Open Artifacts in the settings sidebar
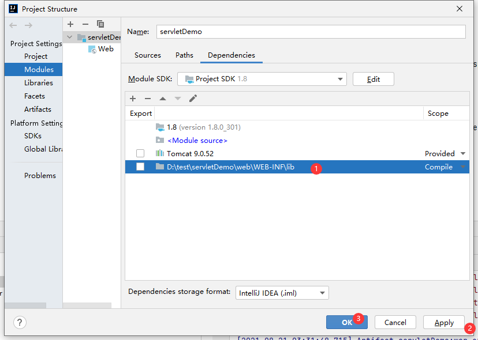Viewport: 478px width, 340px height. [38, 109]
